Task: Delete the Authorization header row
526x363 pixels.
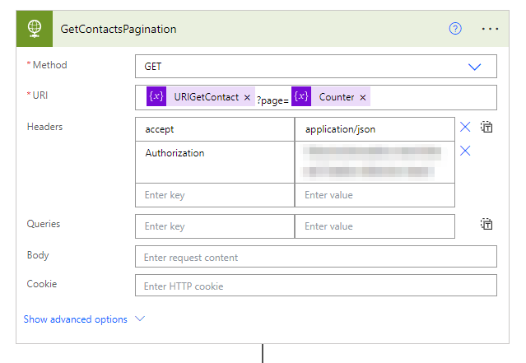Action: (465, 151)
